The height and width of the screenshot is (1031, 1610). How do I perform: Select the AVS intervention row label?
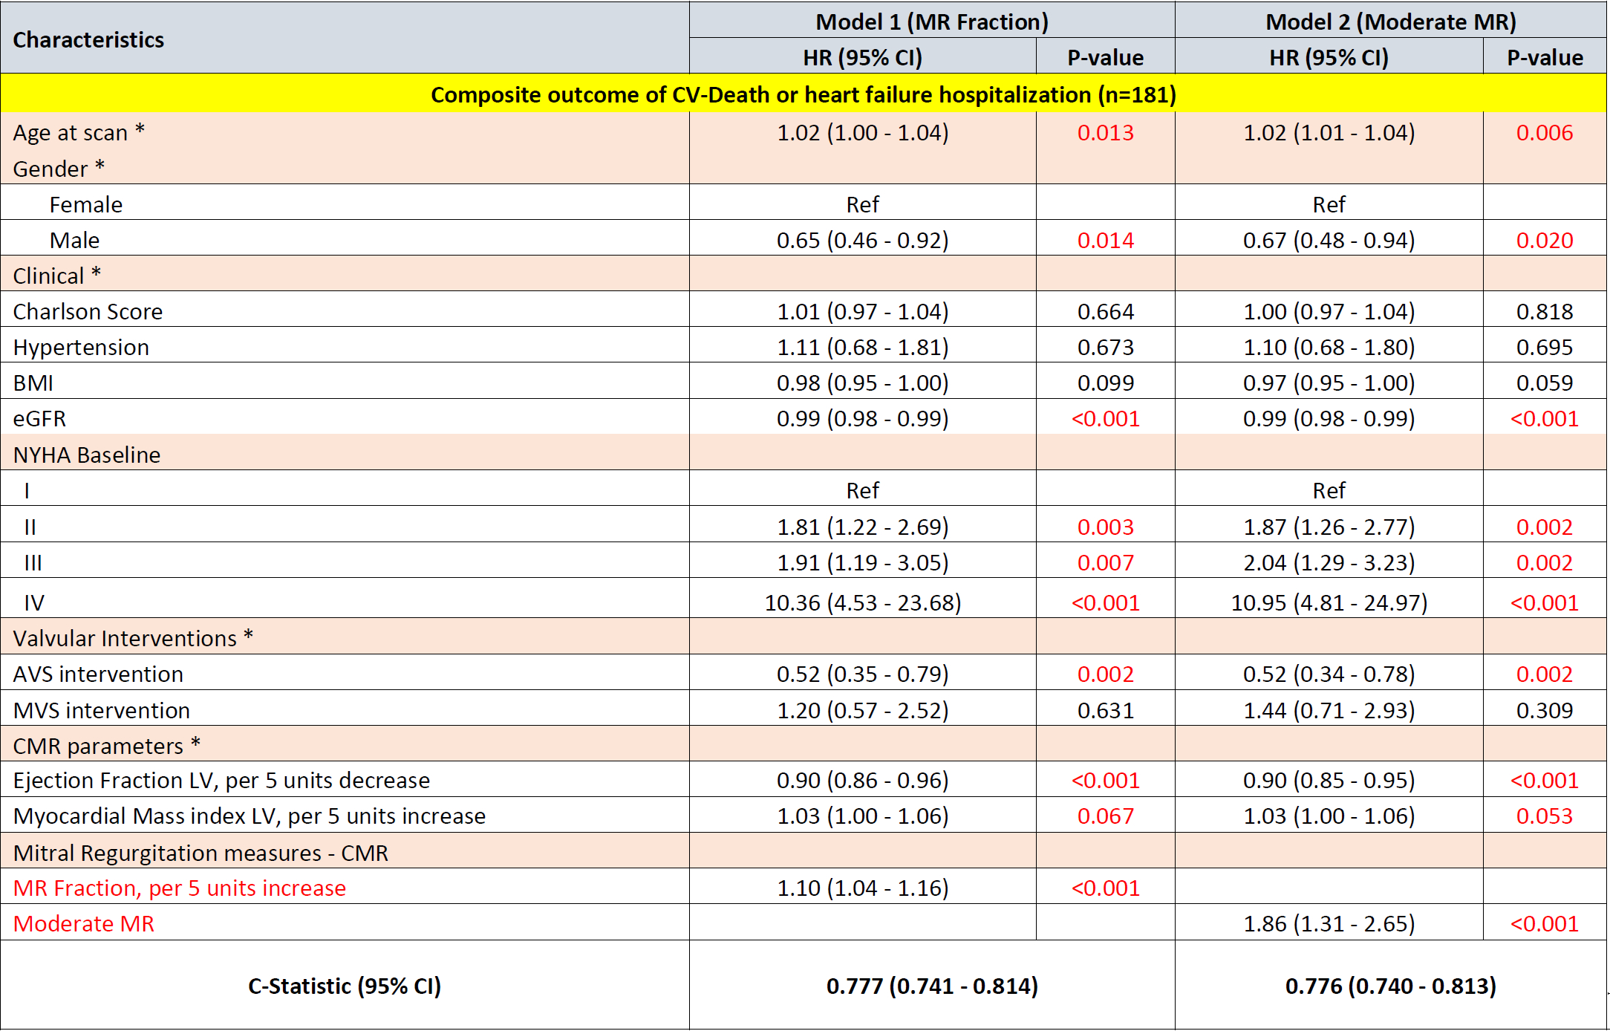(98, 674)
